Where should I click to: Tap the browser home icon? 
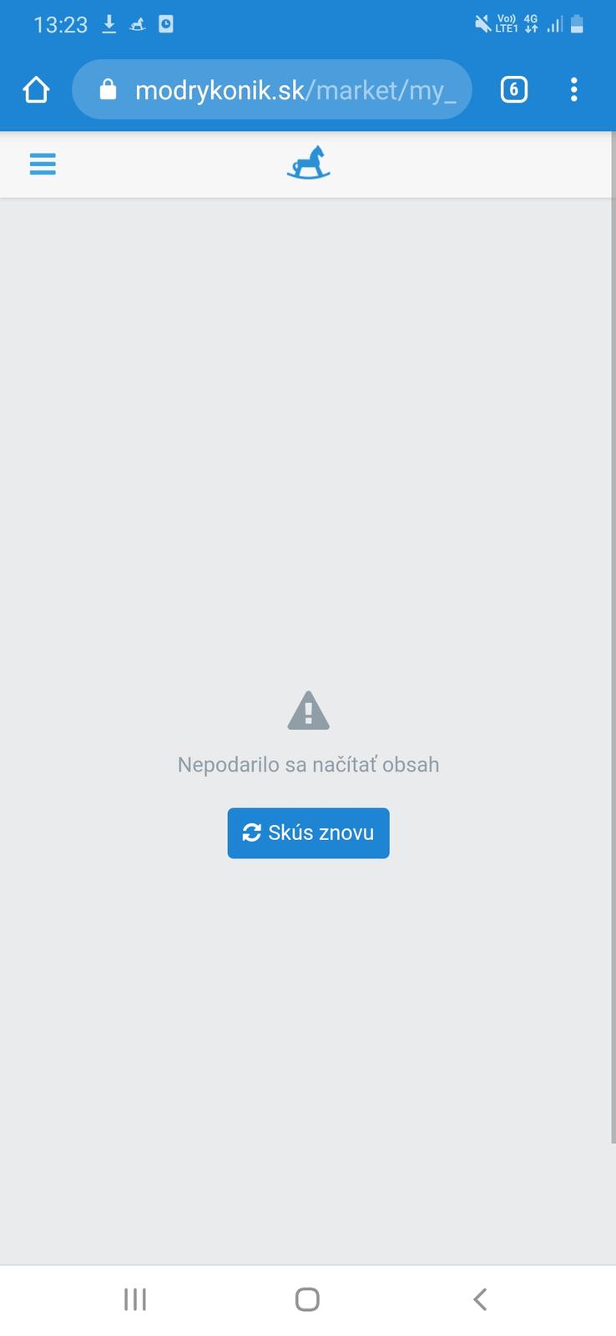point(36,89)
